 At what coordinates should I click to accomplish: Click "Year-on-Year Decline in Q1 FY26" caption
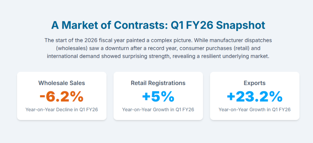(x=62, y=109)
